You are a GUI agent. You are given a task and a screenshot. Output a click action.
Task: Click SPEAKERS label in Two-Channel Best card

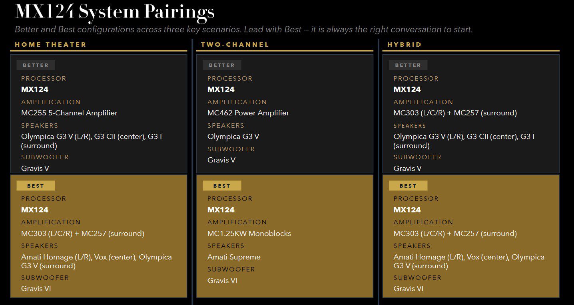tap(226, 246)
